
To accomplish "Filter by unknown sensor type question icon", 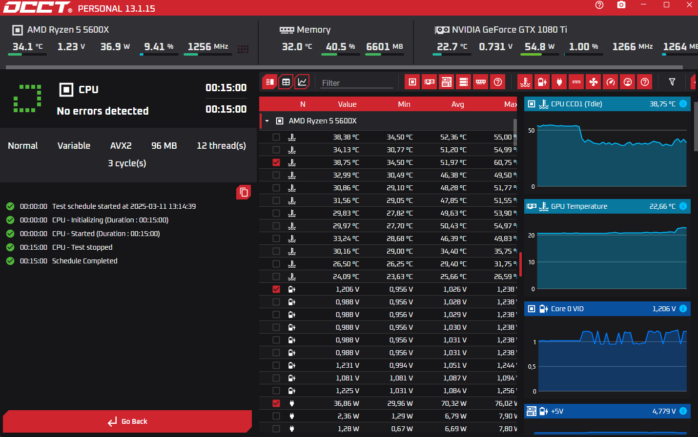I will pos(645,82).
